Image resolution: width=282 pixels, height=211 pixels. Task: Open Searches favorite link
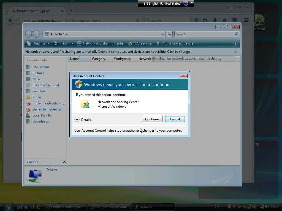(39, 91)
